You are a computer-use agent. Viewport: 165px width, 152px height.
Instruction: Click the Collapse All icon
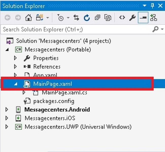(x=97, y=18)
